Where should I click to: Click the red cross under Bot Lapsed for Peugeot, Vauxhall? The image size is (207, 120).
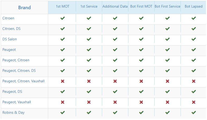(194, 102)
